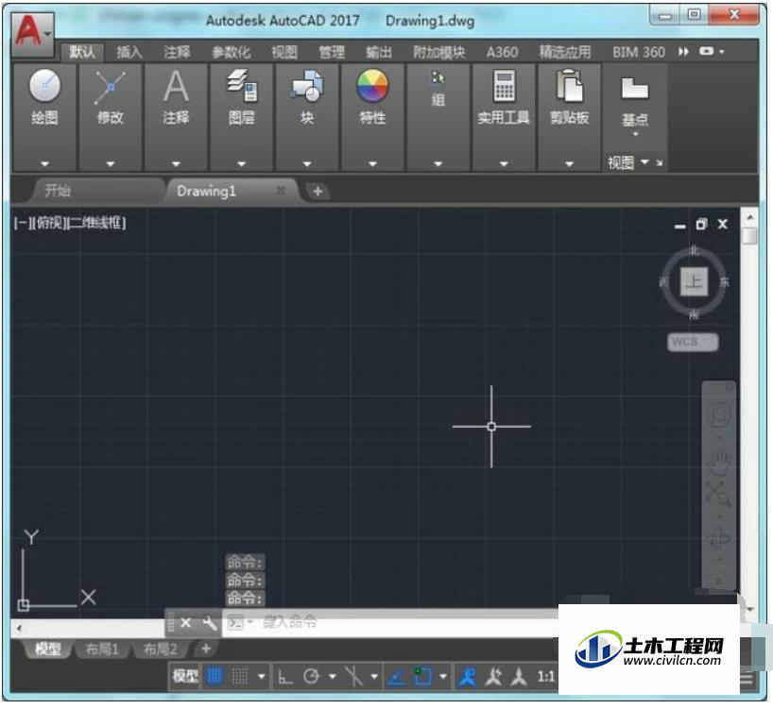Switch to the 参数化 ribbon tab
This screenshot has height=709, width=773.
(232, 52)
